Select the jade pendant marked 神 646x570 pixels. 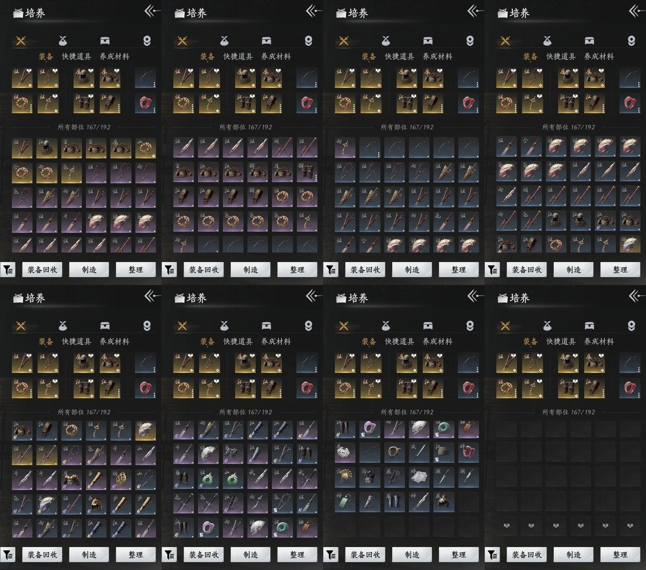pyautogui.click(x=345, y=502)
